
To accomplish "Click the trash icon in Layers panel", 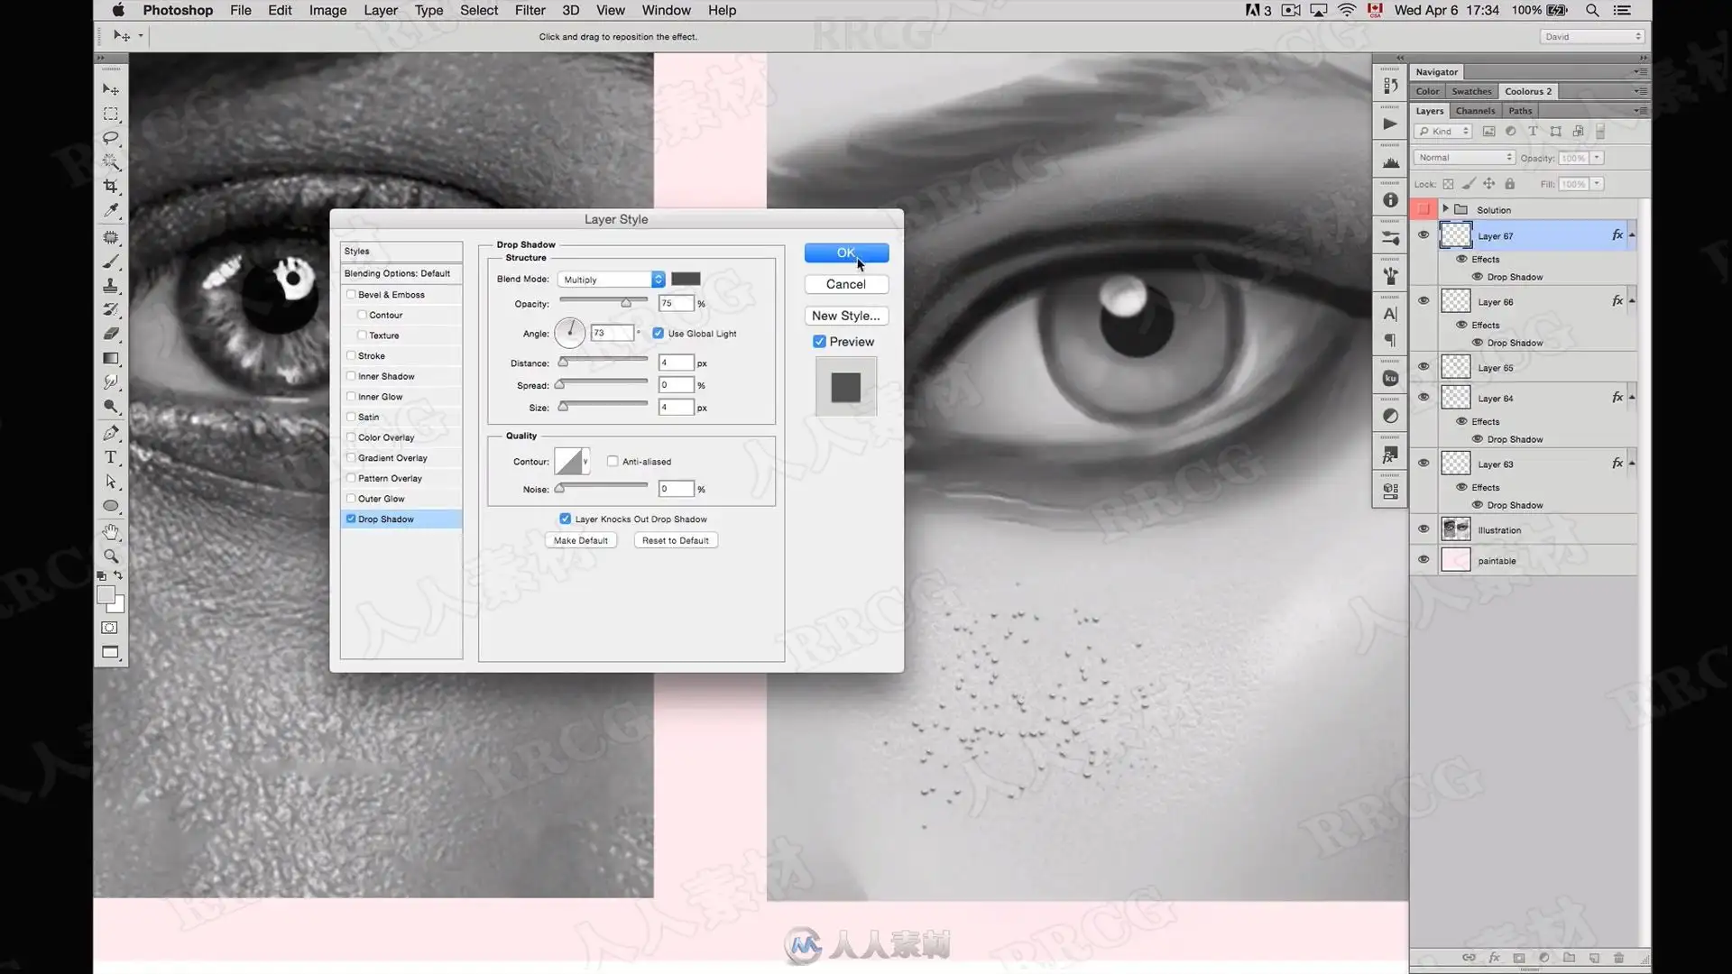I will coord(1618,958).
